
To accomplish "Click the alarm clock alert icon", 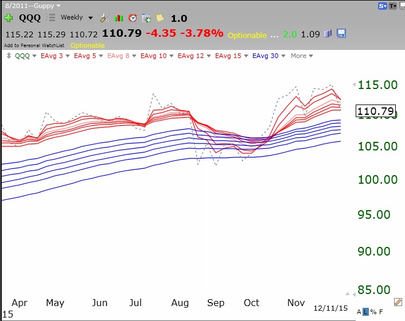I will (133, 18).
